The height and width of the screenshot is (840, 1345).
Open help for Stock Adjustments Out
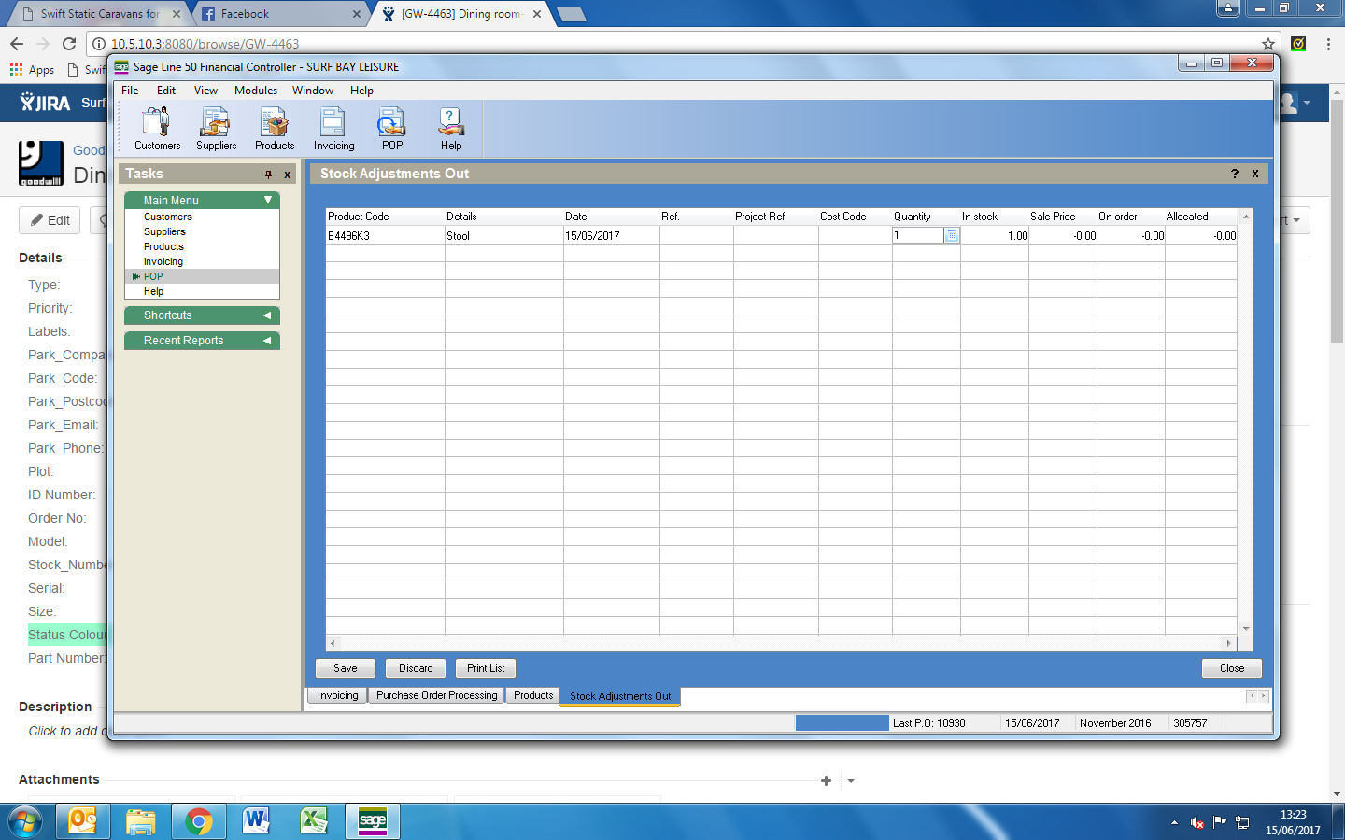1235,174
